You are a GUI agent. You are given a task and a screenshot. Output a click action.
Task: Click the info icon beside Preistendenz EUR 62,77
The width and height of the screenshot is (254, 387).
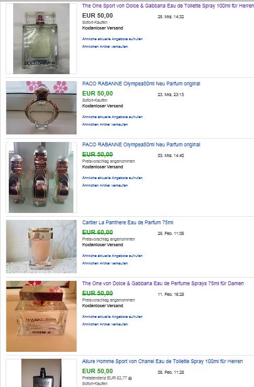130,378
